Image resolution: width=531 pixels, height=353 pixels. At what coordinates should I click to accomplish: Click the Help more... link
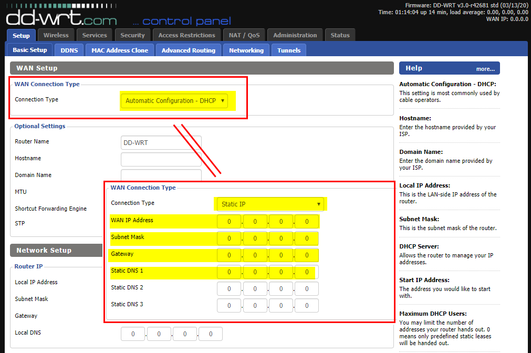coord(485,69)
